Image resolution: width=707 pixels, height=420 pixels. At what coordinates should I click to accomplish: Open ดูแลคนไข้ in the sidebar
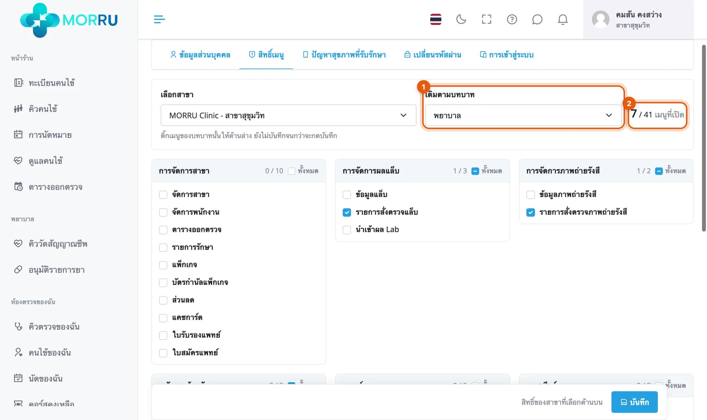[x=38, y=161]
